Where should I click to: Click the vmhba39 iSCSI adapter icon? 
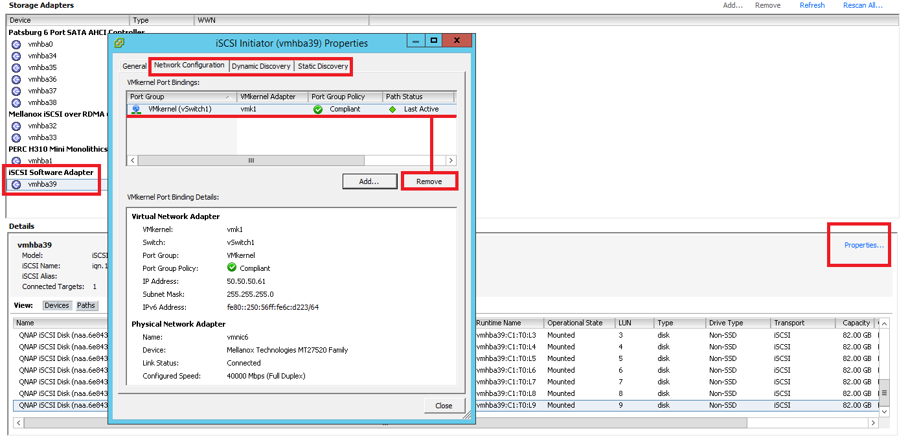(16, 184)
